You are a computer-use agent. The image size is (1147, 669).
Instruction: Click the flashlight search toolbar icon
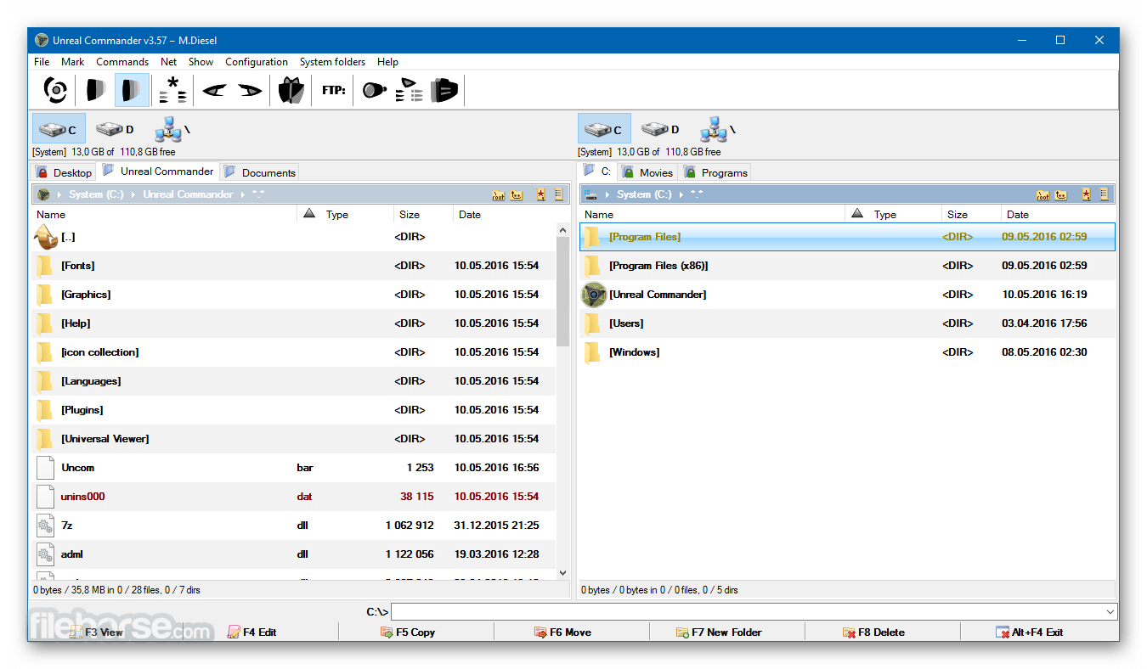(375, 89)
